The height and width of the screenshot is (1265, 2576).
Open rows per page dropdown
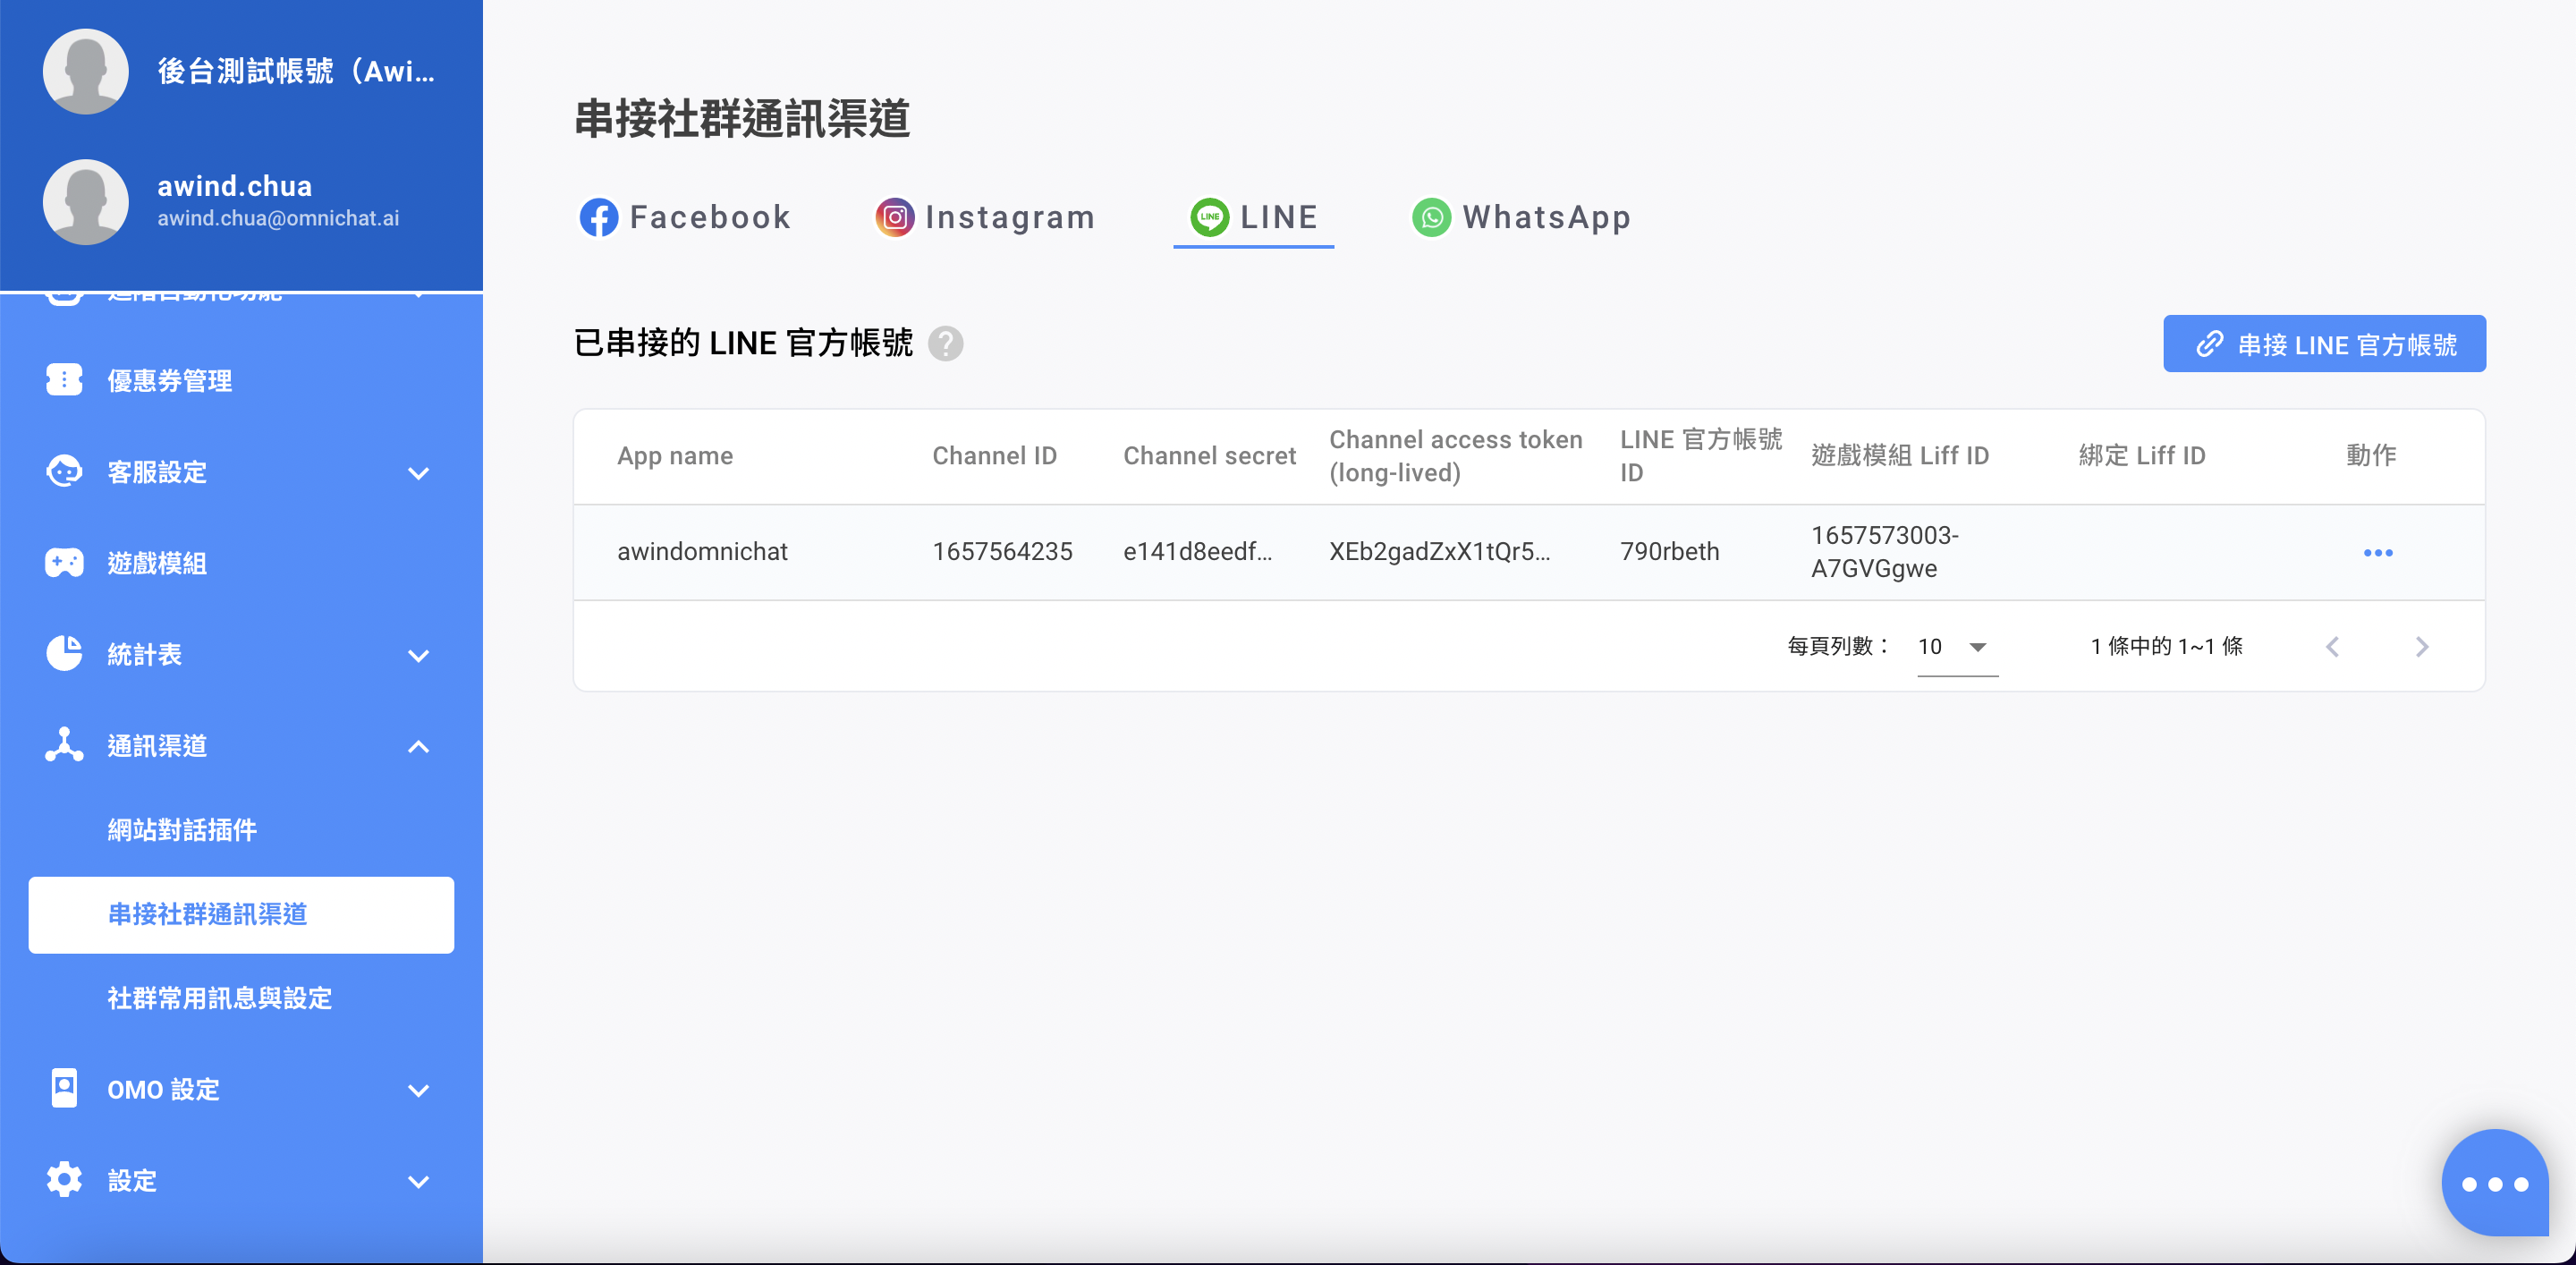(x=1956, y=647)
